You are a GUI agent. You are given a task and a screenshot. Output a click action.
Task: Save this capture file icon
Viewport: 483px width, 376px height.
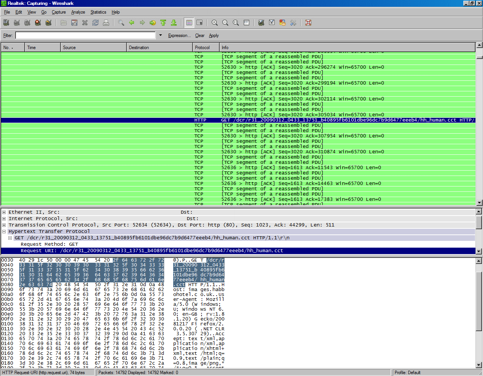[74, 23]
